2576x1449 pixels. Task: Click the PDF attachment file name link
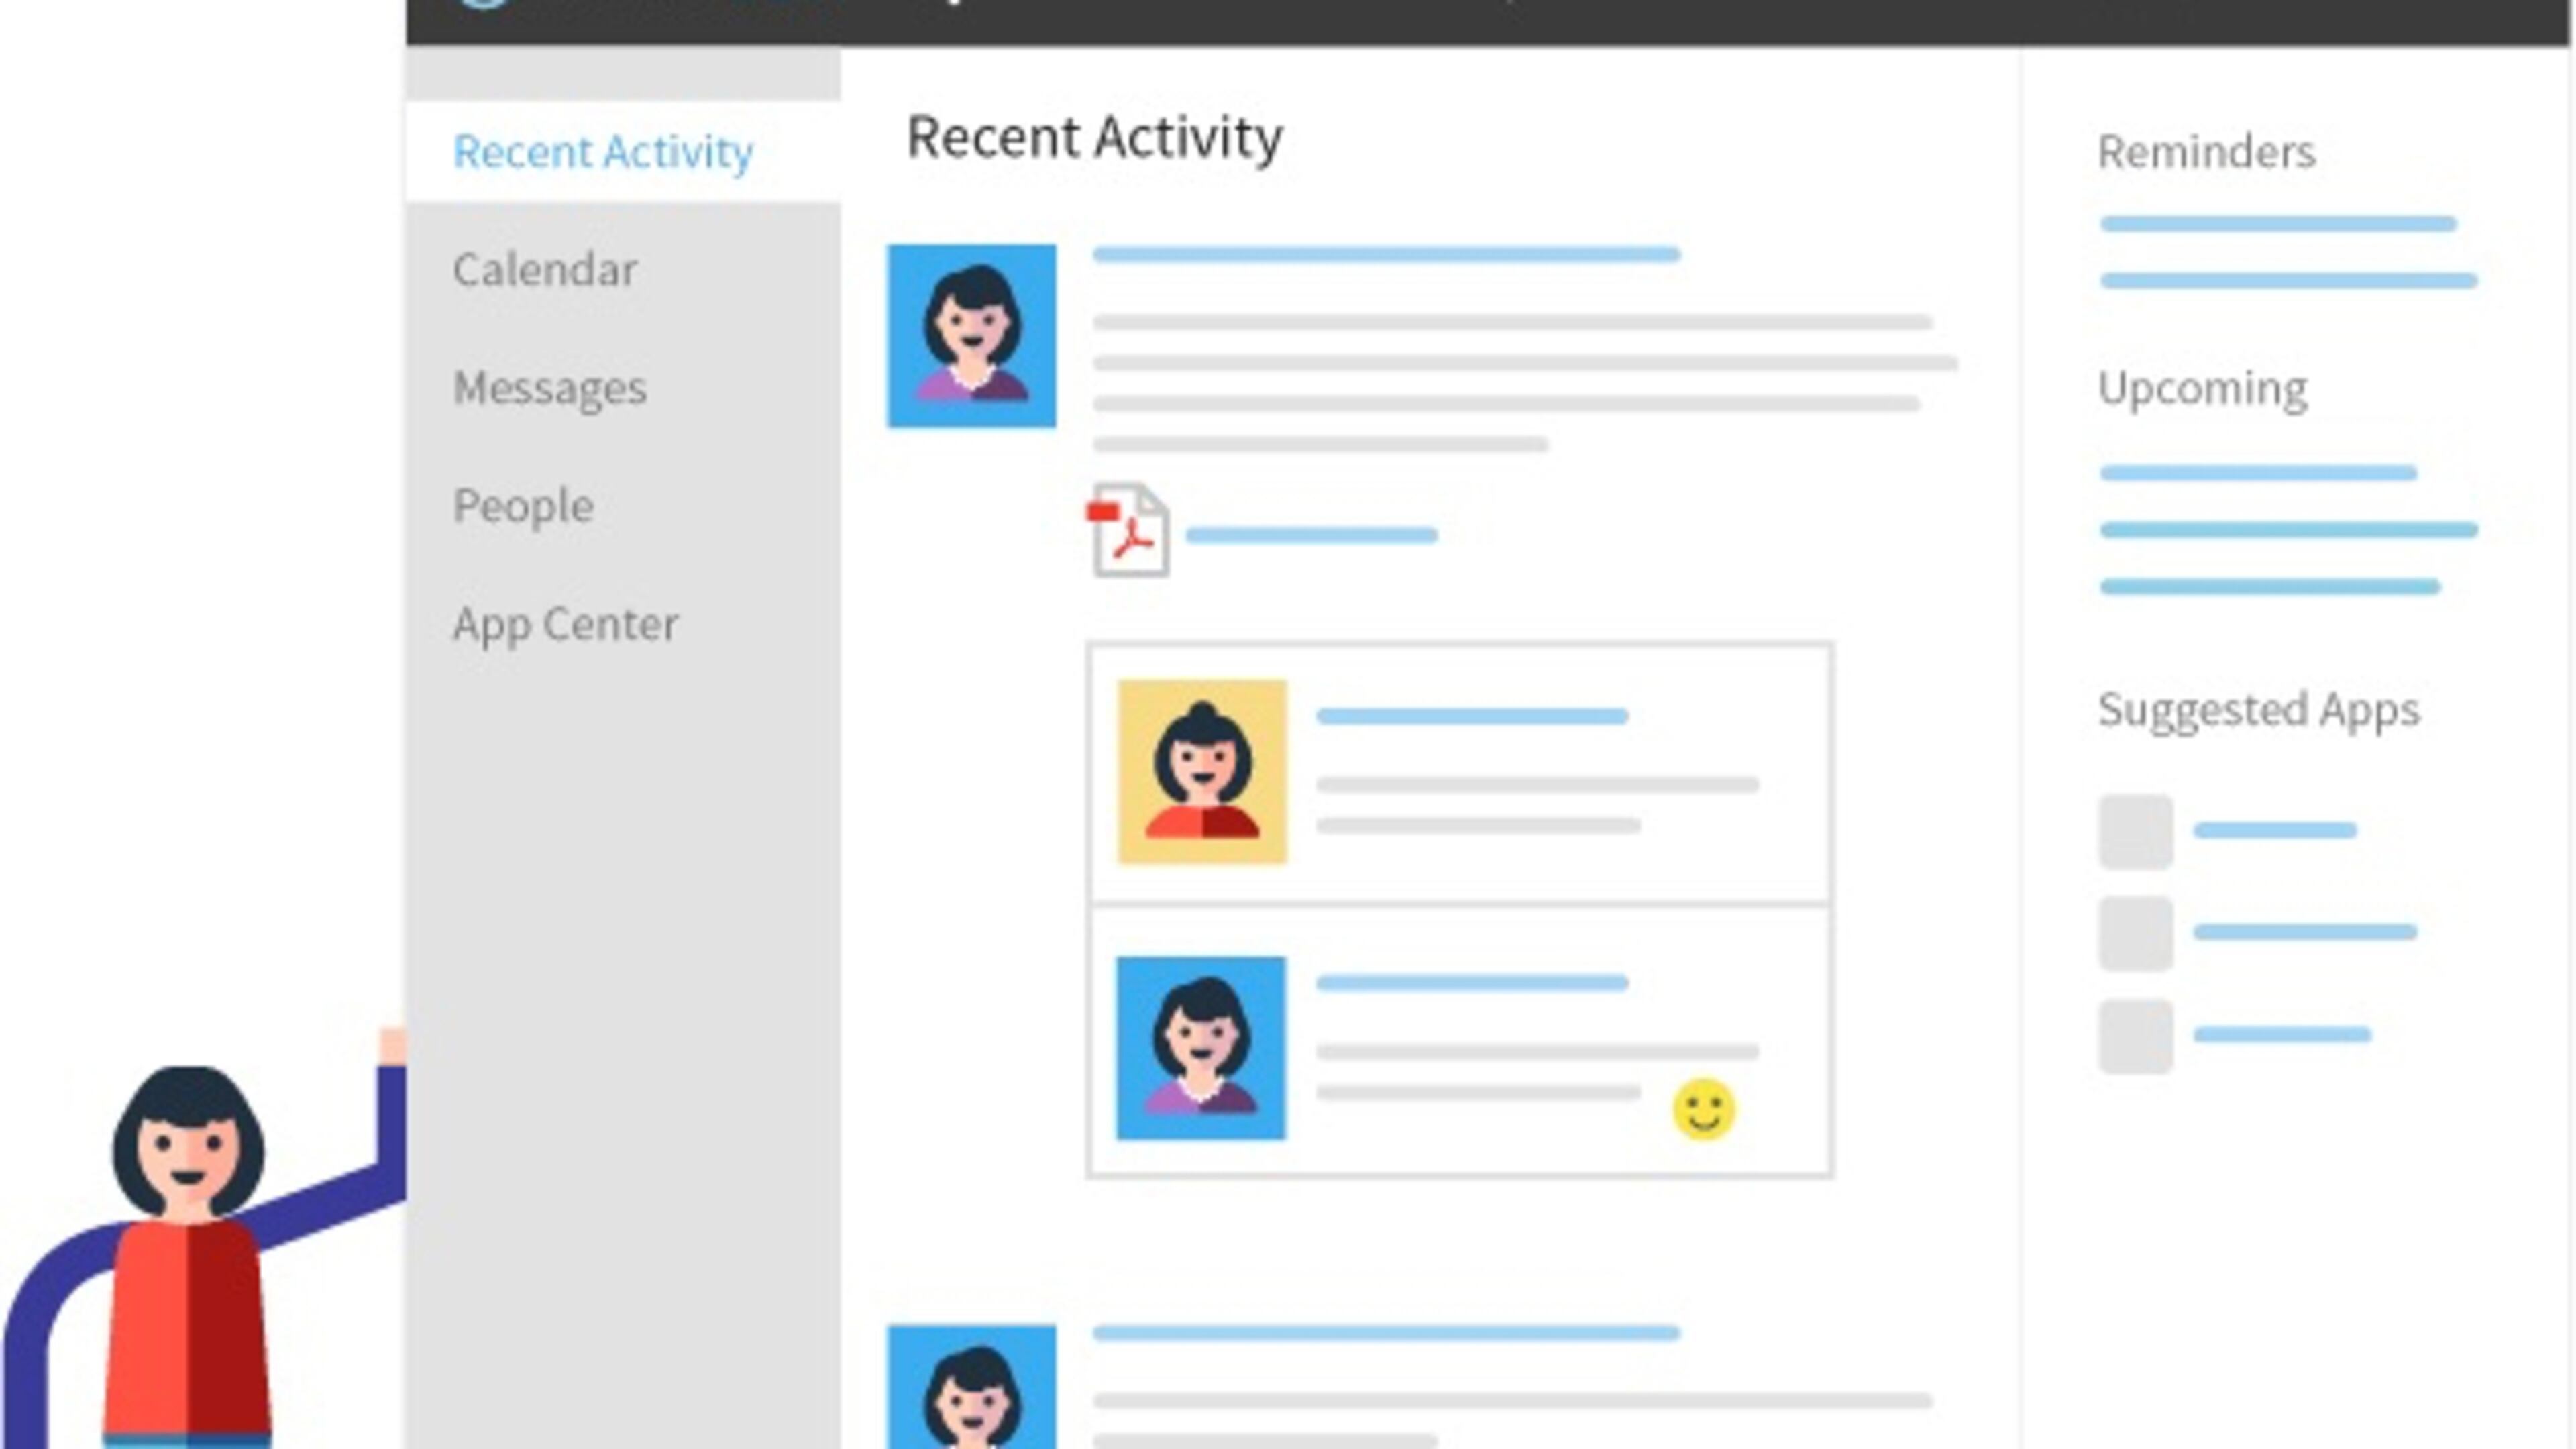pos(1311,535)
